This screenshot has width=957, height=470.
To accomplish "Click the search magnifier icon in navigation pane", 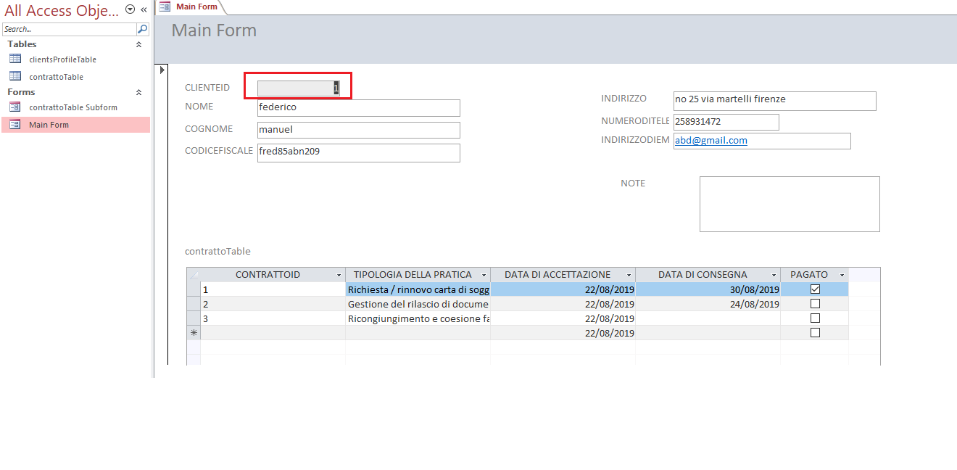I will (x=143, y=29).
